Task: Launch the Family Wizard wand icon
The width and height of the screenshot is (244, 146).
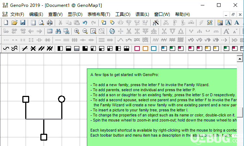Action: (x=156, y=23)
